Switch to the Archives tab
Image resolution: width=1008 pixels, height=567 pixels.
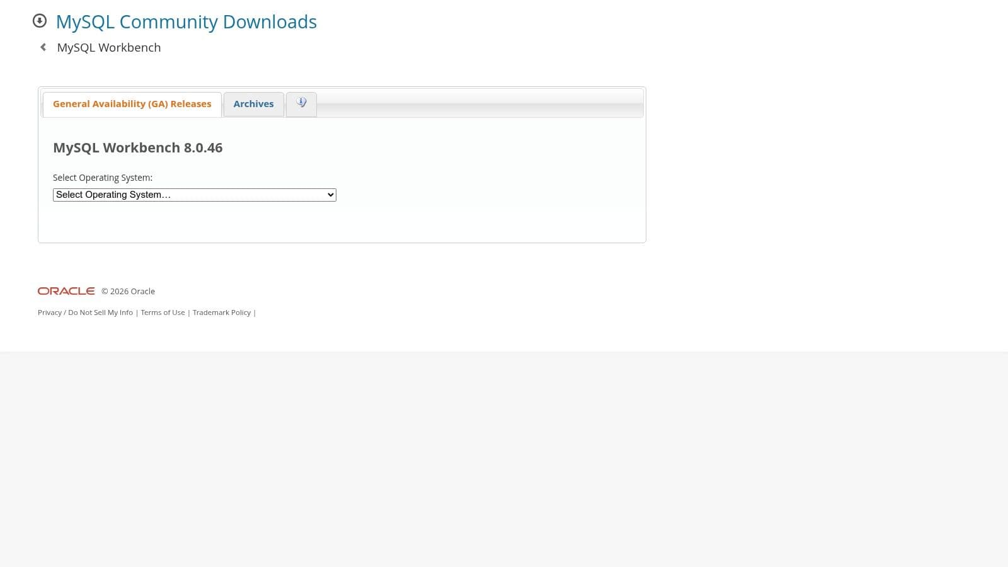253,104
